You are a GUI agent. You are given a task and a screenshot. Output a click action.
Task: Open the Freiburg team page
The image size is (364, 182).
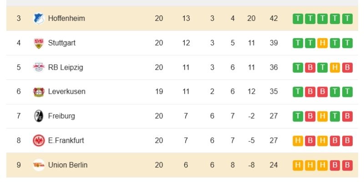click(x=61, y=116)
